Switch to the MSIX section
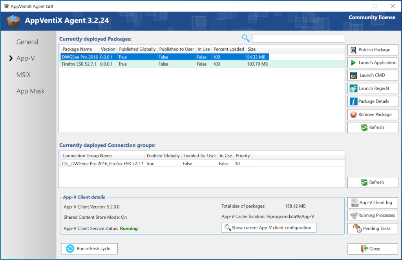 click(23, 75)
